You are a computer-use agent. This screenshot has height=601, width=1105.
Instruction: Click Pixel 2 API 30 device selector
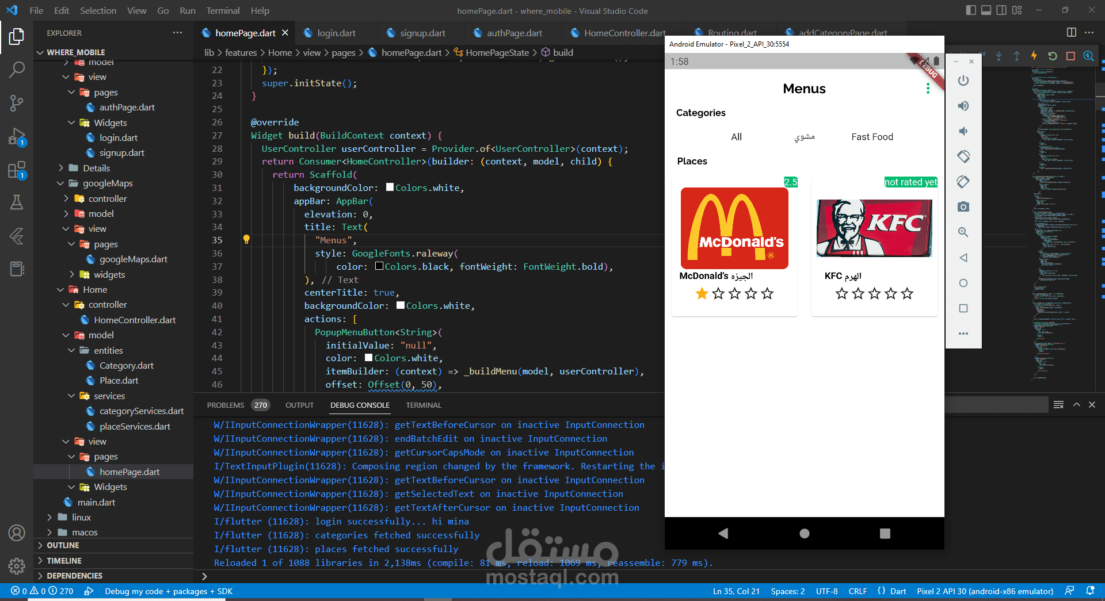[985, 591]
